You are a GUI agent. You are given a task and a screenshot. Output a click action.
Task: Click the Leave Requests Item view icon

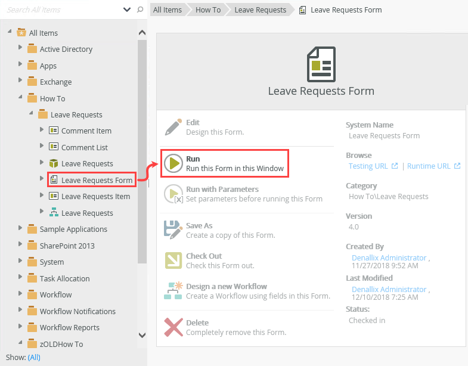(x=54, y=196)
